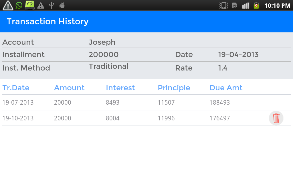This screenshot has width=293, height=172.
Task: Tap the account name Joseph
Action: pos(102,42)
